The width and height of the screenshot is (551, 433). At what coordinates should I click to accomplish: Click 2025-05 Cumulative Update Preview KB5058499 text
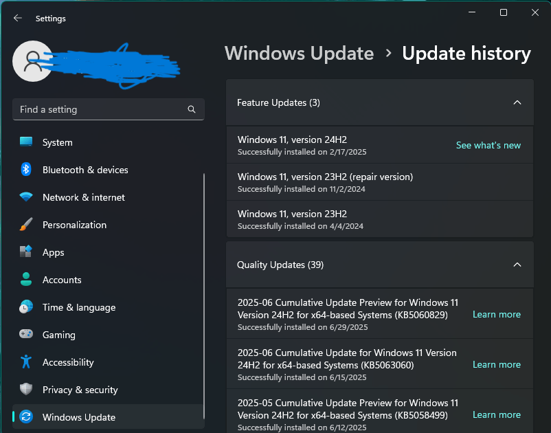coord(348,409)
